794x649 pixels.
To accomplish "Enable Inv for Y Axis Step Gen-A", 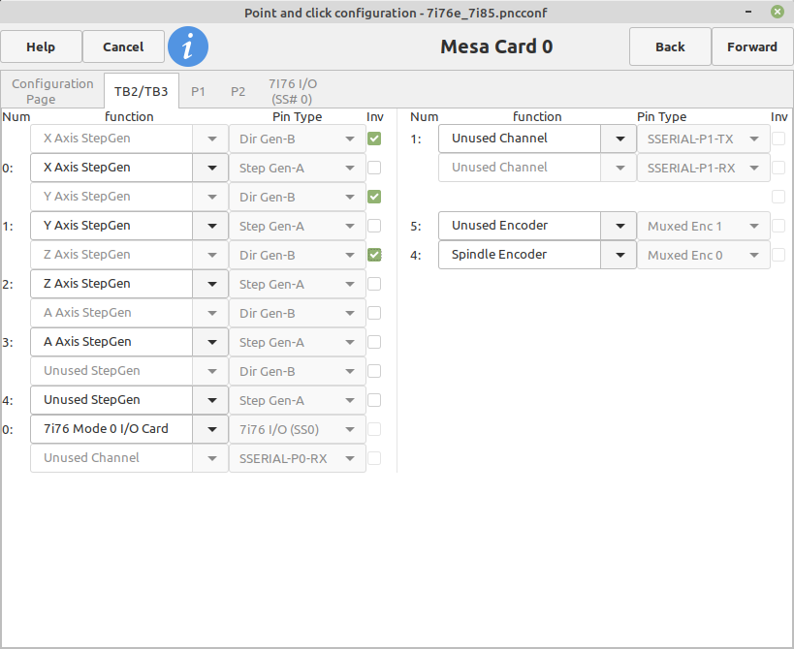I will point(374,226).
